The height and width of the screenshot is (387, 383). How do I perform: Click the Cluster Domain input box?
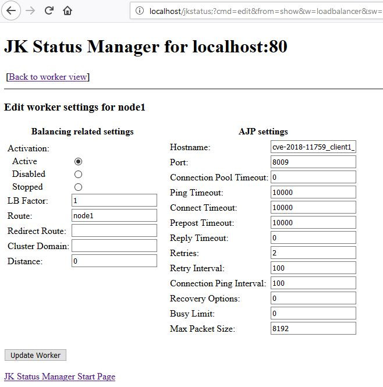coord(114,246)
